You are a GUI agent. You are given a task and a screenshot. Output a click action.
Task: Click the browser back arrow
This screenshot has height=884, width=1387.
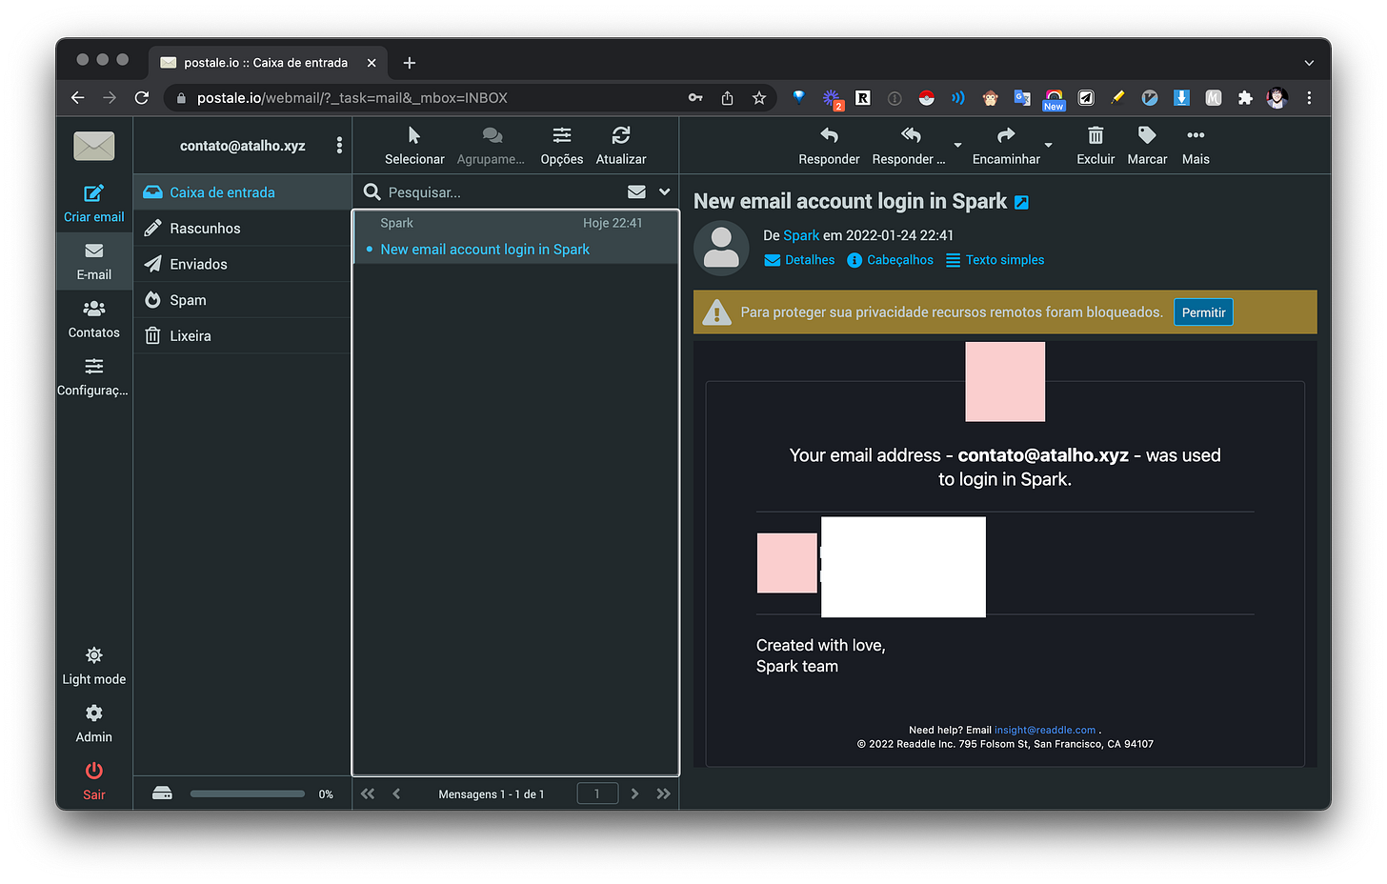(78, 97)
